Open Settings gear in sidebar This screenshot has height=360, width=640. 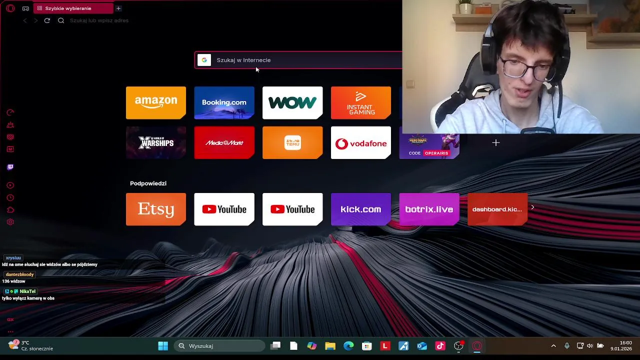[x=10, y=222]
